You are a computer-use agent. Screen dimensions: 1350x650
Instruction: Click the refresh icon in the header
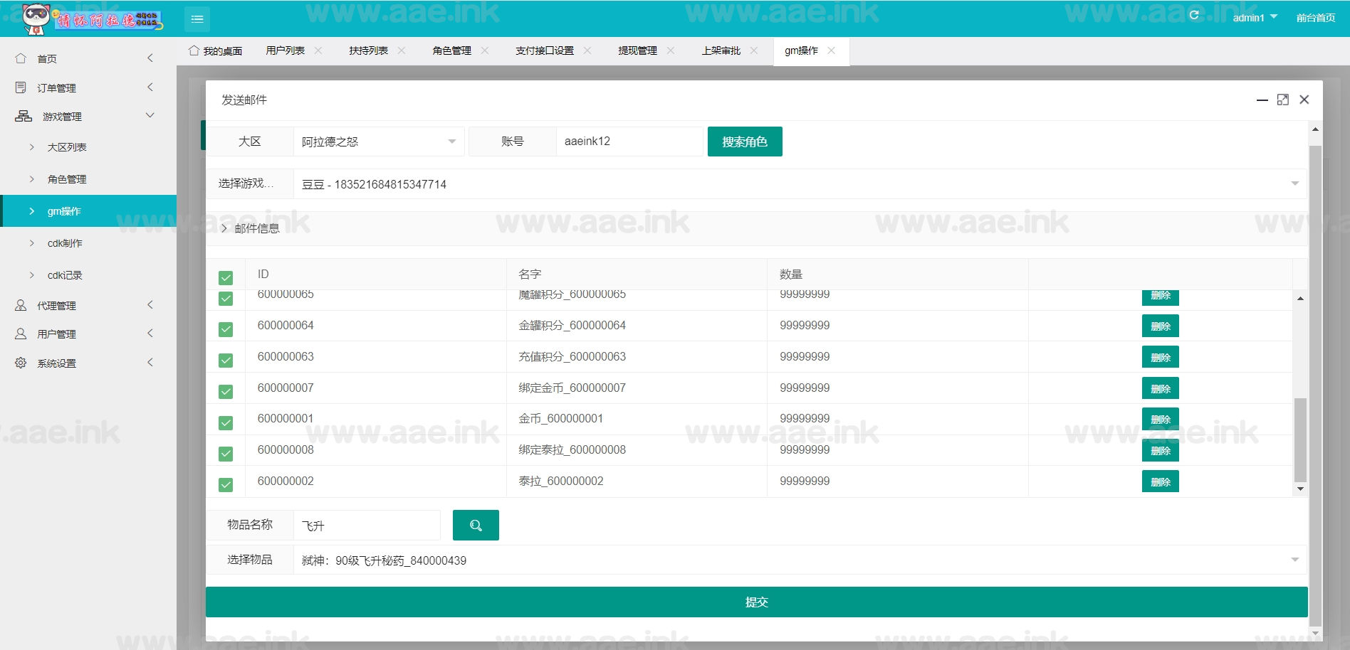(x=1194, y=15)
